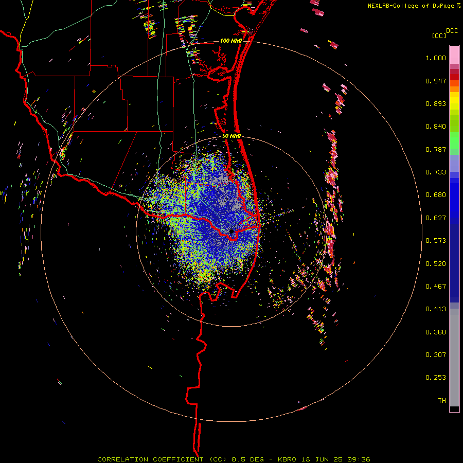
Task: Click the [CC] unit label by the legend
Action: [x=439, y=35]
